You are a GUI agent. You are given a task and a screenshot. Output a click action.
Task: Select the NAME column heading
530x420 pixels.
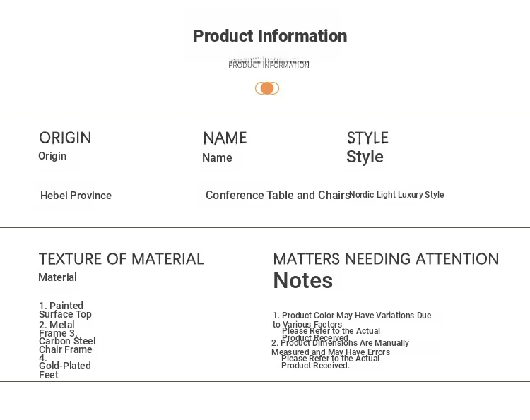(225, 138)
